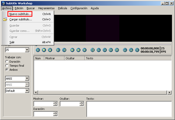Click the set hide time icon
The image size is (175, 120).
(x=105, y=50)
